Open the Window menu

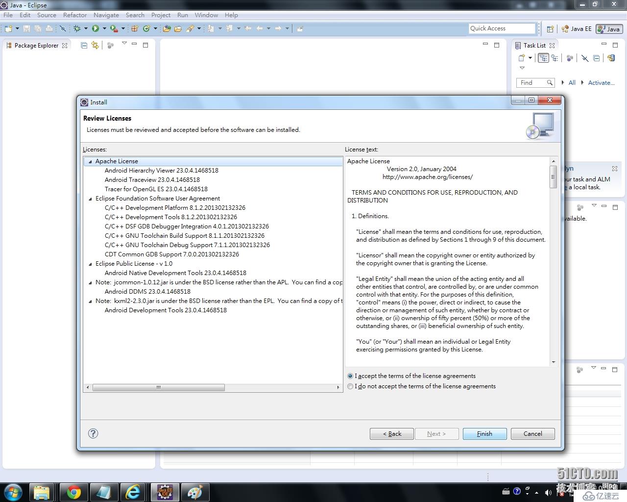click(x=206, y=15)
